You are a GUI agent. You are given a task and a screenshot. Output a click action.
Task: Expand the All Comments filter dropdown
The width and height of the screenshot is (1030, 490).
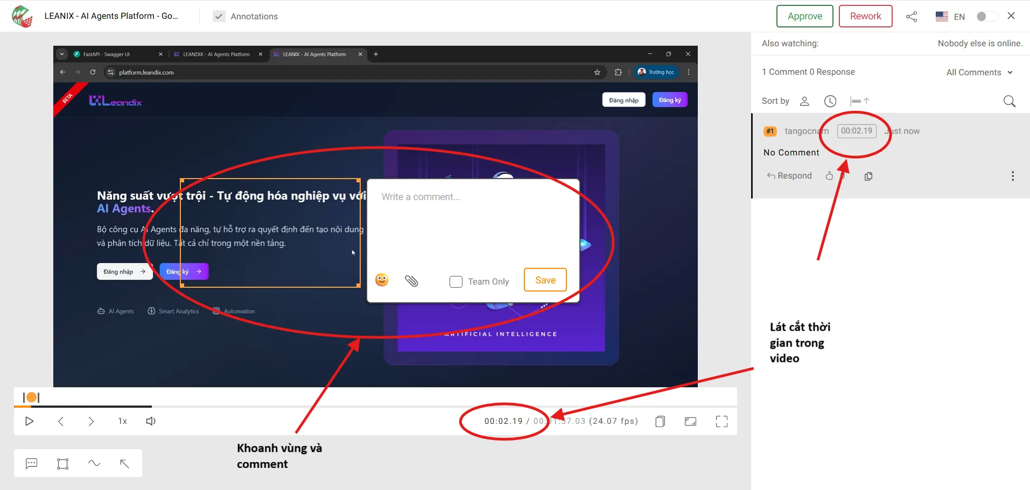click(x=979, y=73)
